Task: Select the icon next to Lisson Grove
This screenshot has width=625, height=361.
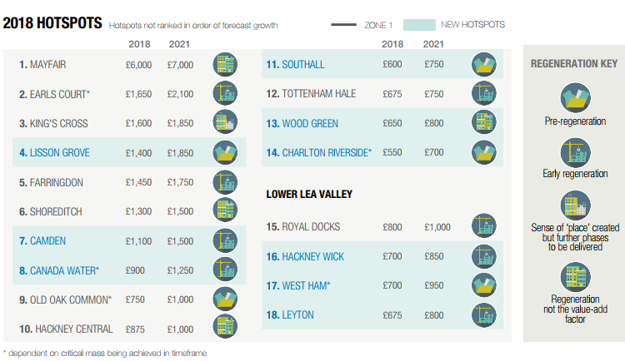Action: click(224, 153)
